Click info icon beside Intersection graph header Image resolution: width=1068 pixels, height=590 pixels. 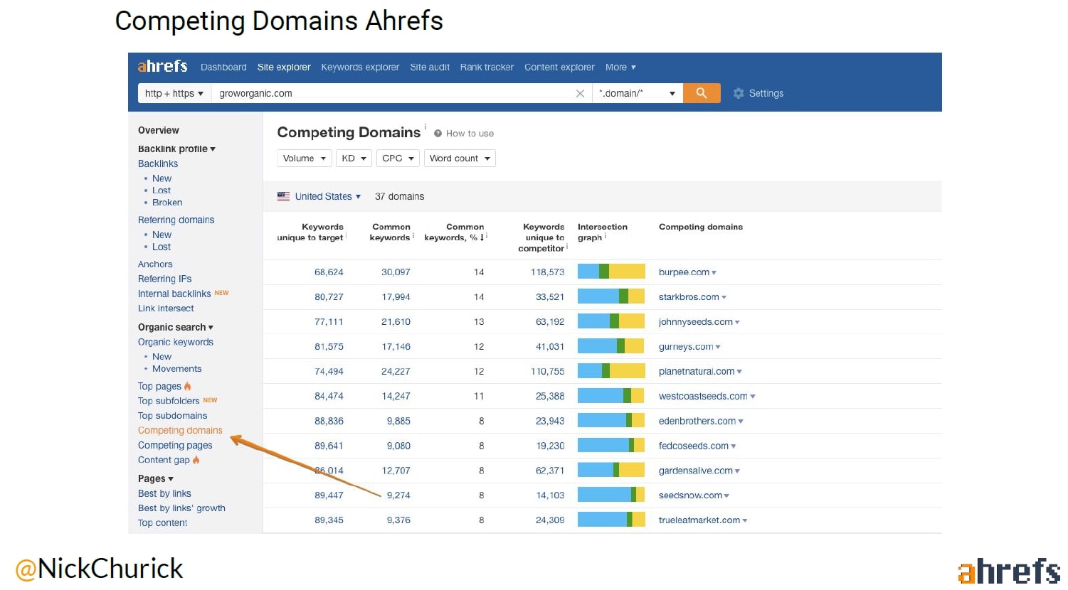click(606, 237)
